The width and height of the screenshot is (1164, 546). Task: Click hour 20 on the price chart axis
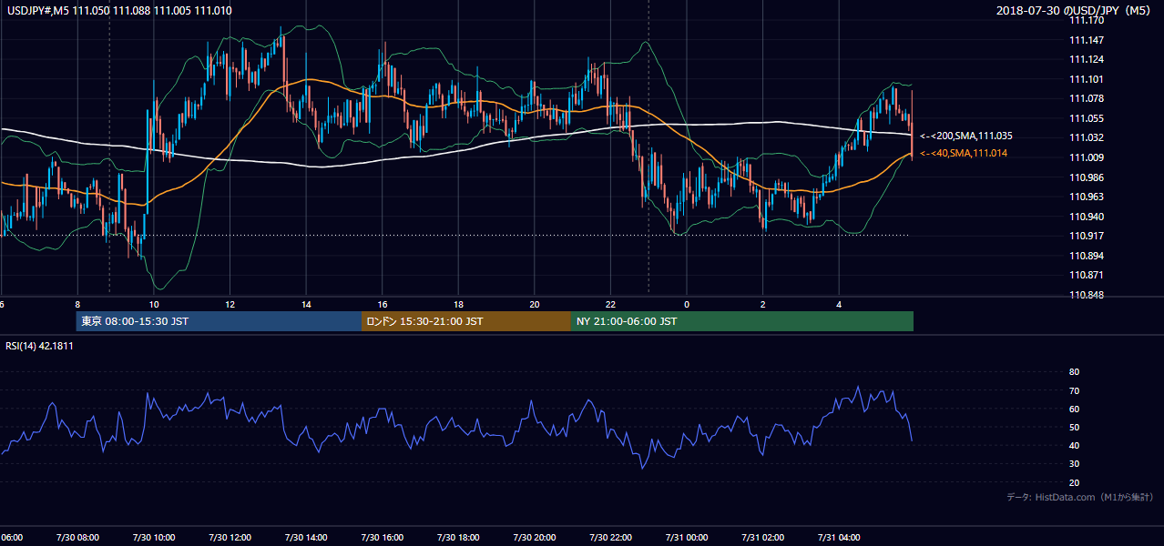pos(535,304)
